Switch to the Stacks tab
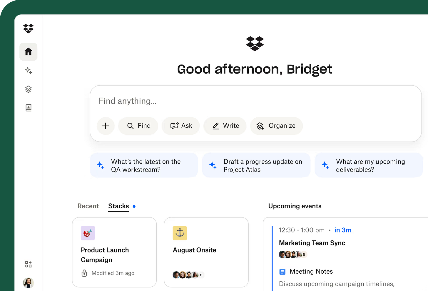This screenshot has width=428, height=291. click(x=118, y=206)
